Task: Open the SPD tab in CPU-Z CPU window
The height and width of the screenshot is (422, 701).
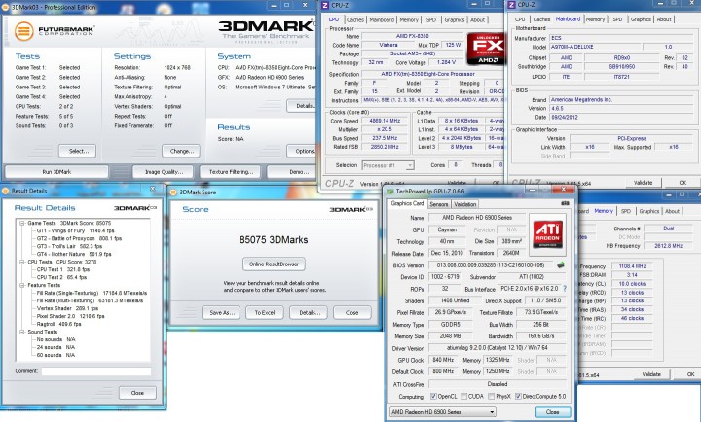Action: coord(431,19)
